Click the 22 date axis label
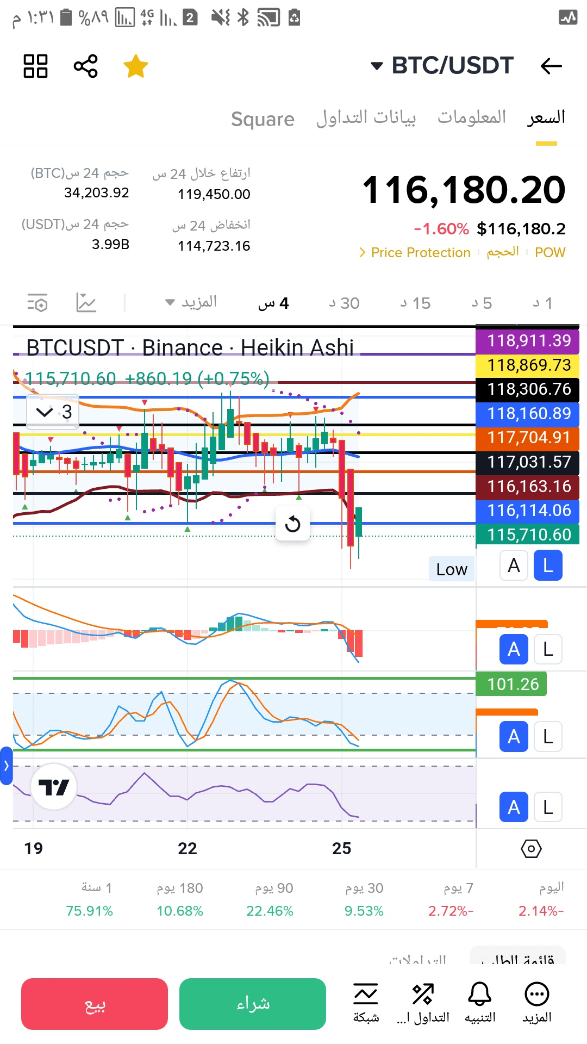Image resolution: width=587 pixels, height=1044 pixels. coord(188,848)
